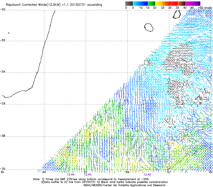
Task: Click the cyan 5-10 knots legend color
Action: tap(136, 3)
